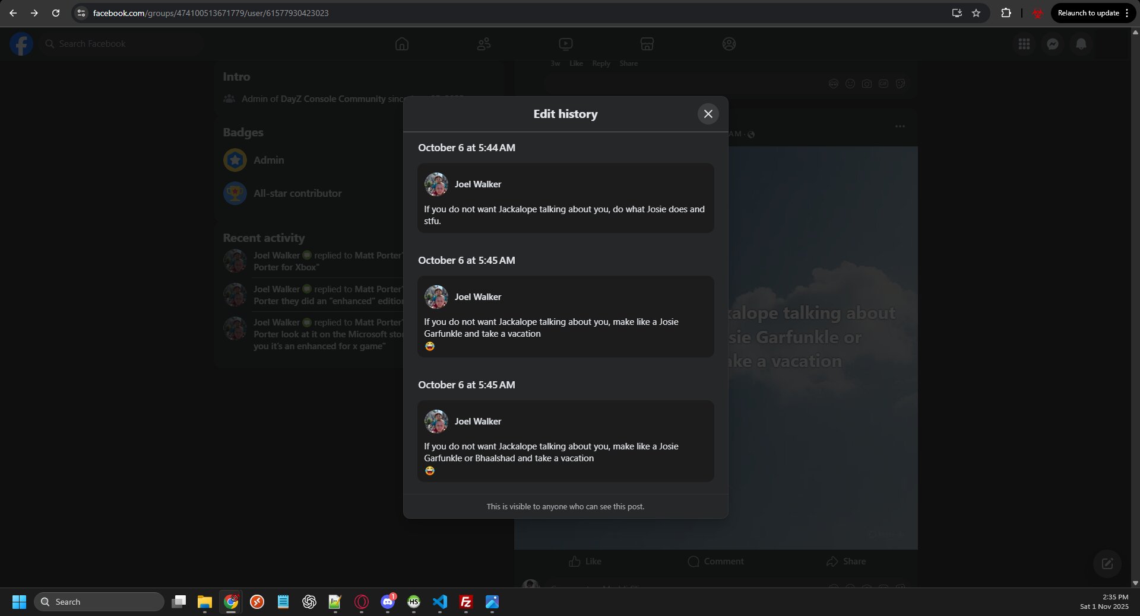The image size is (1140, 616).
Task: Open Discord from the taskbar
Action: point(388,602)
